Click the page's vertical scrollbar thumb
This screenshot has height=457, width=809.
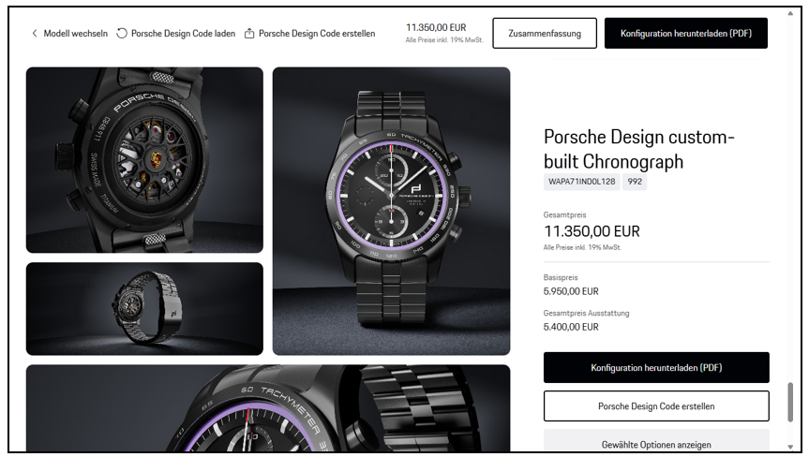(x=790, y=403)
